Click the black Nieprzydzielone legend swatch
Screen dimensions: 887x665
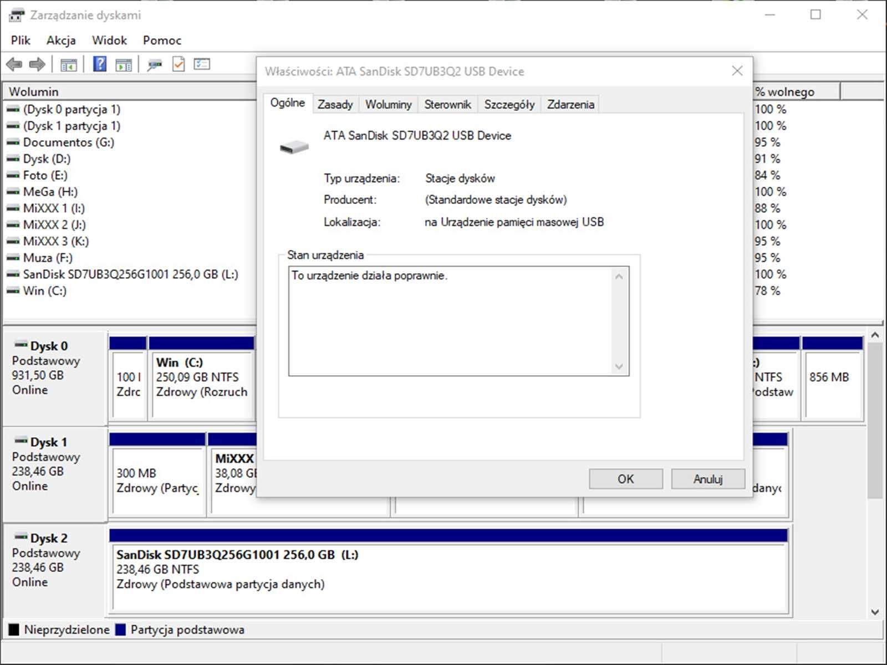click(x=14, y=630)
